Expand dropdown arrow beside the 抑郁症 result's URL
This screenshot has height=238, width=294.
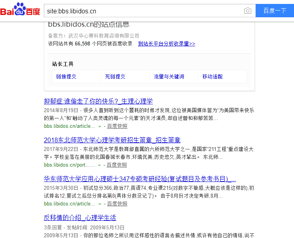coord(100,127)
